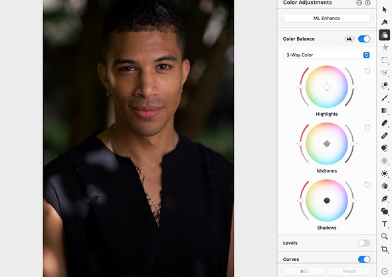Screen dimensions: 392x277
Task: Select the Paint brush tool
Action: point(385,98)
